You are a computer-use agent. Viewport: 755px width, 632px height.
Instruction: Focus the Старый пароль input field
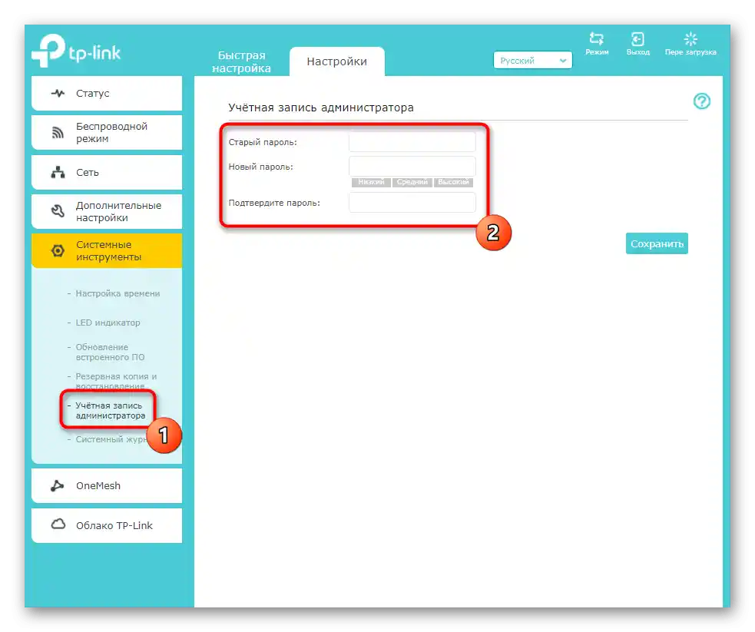[412, 142]
